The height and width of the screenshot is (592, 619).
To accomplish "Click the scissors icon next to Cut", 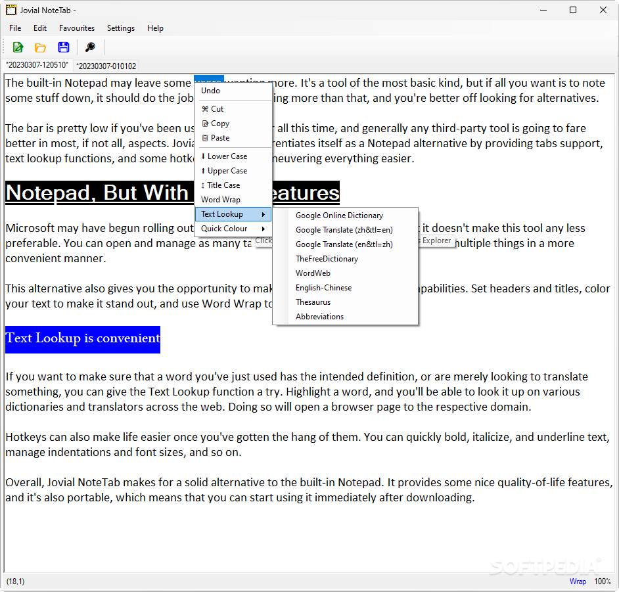I will pyautogui.click(x=205, y=109).
